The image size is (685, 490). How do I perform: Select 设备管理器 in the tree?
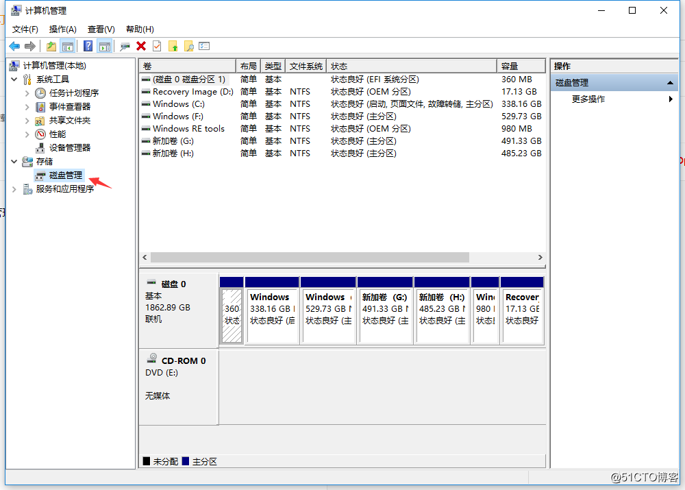pos(70,148)
